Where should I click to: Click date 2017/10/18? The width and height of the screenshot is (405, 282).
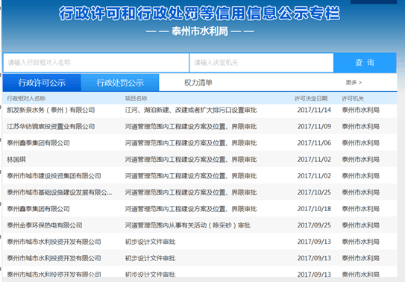click(x=314, y=209)
